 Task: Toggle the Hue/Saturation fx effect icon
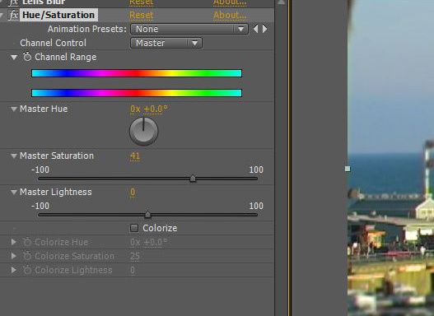point(13,15)
